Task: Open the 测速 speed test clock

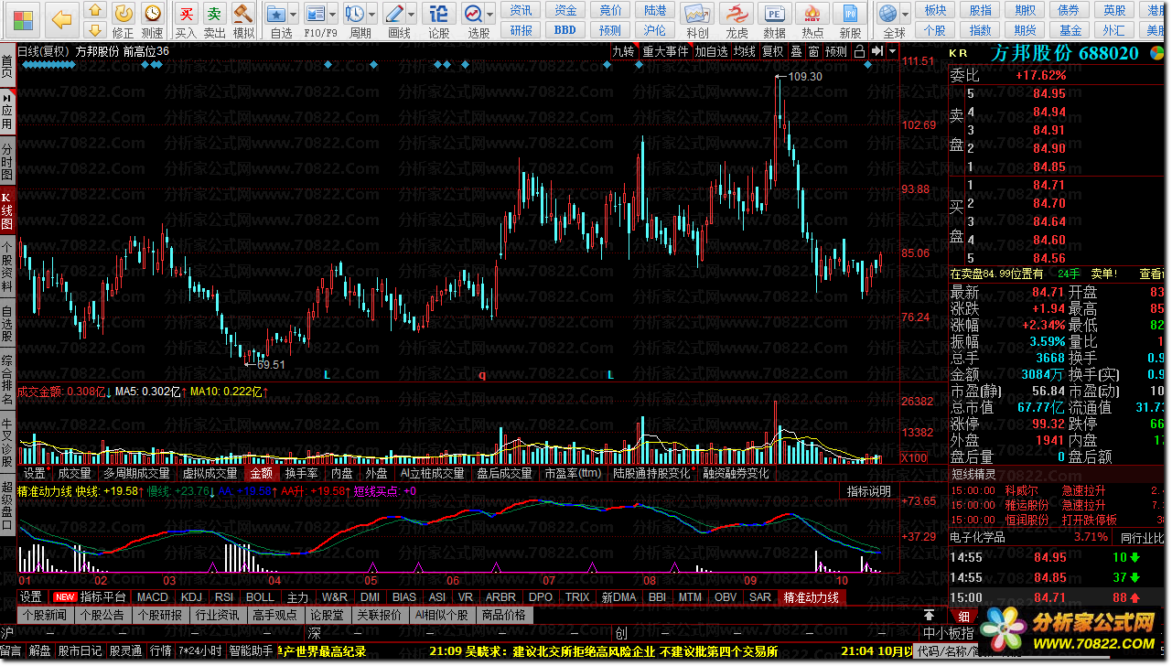Action: point(152,14)
